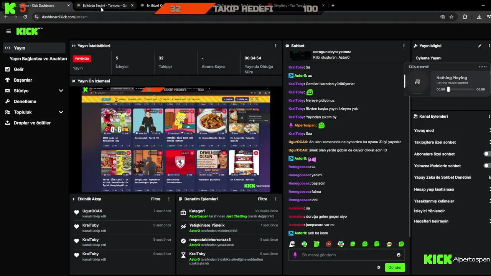
Task: Click the Discord widget drag handle dots
Action: [483, 67]
